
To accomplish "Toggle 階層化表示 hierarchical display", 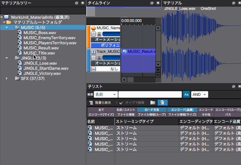I will coord(100,103).
